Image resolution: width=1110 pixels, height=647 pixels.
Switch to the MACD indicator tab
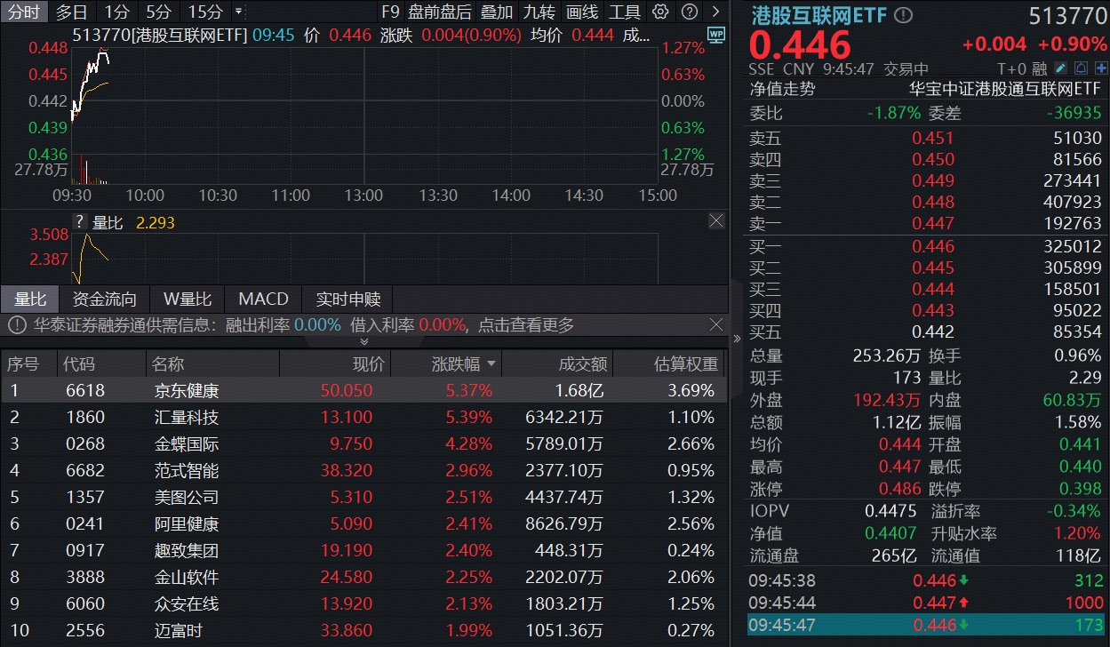point(263,299)
